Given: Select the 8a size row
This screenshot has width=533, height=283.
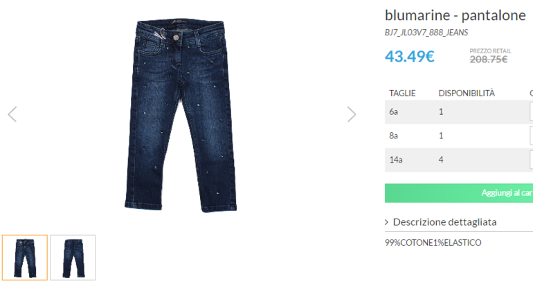Looking at the screenshot, I should pos(459,136).
